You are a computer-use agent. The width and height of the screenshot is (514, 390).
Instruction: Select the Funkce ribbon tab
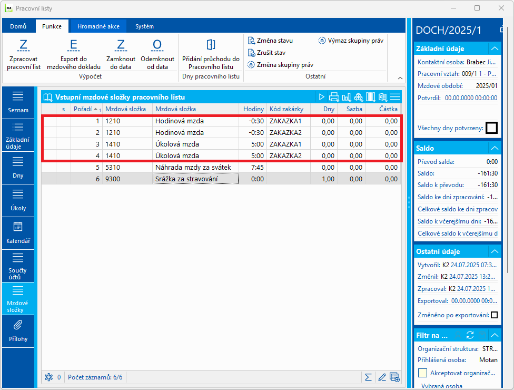point(52,26)
